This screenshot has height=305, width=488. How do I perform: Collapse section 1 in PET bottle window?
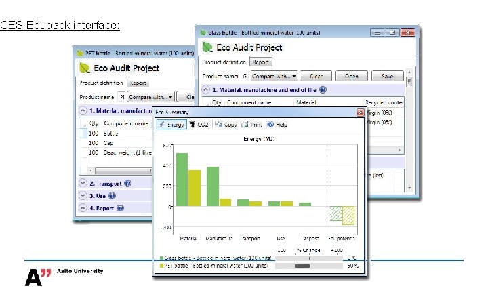point(83,110)
